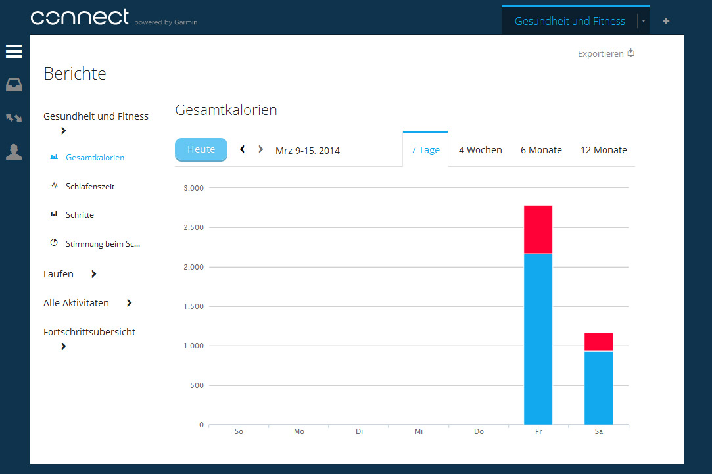This screenshot has height=474, width=712.
Task: Click the export icon beside Exportieren
Action: pyautogui.click(x=631, y=53)
